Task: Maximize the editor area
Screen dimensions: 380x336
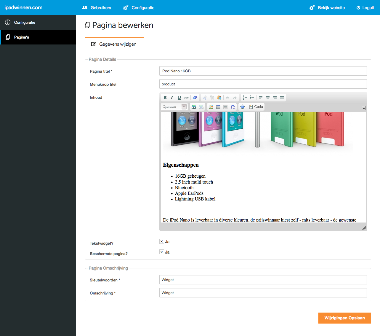Action: coord(243,107)
